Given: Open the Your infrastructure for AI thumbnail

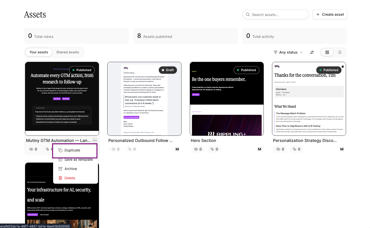Looking at the screenshot, I should [x=62, y=195].
